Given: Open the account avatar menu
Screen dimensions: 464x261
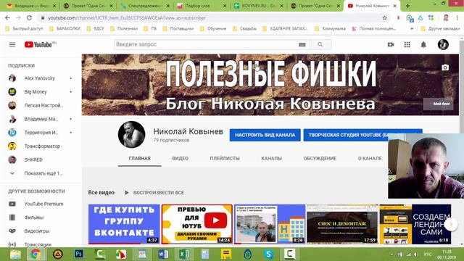Looking at the screenshot, I should 443,44.
